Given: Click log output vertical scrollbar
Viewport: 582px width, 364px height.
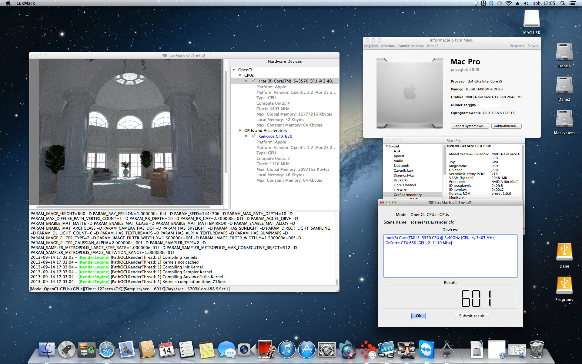Looking at the screenshot, I should point(337,282).
